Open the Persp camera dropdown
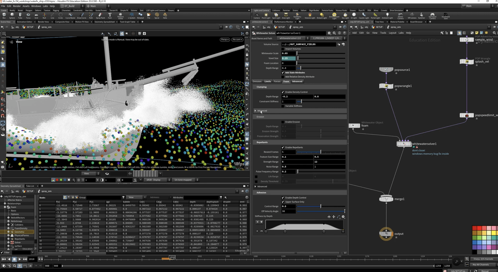The height and width of the screenshot is (272, 498). tap(225, 40)
